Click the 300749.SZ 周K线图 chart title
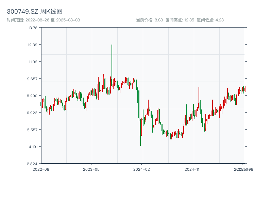272x204 pixels. 34,12
